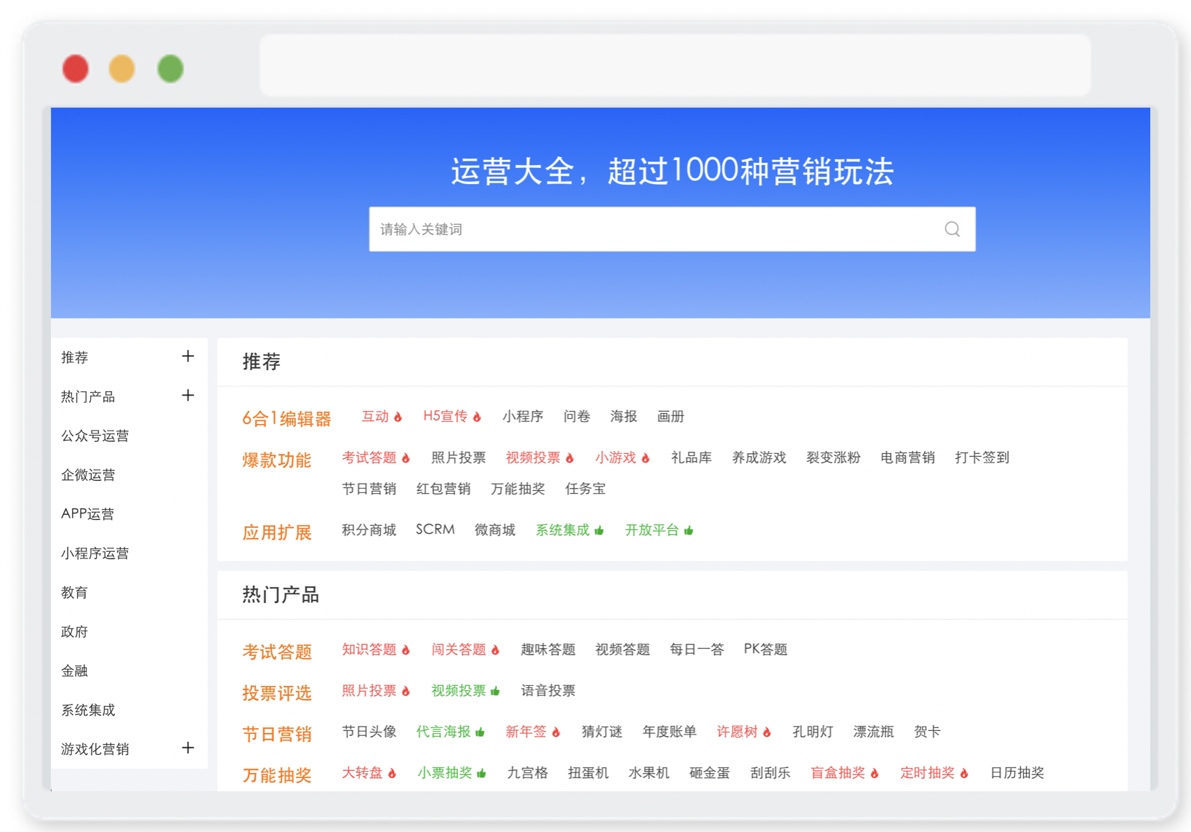Screen dimensions: 1191x832
Task: Open 系统集成 in the sidebar
Action: click(88, 710)
